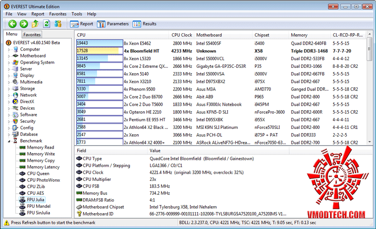Click the results list vertical scrollbar
The image size is (376, 229).
[x=369, y=89]
